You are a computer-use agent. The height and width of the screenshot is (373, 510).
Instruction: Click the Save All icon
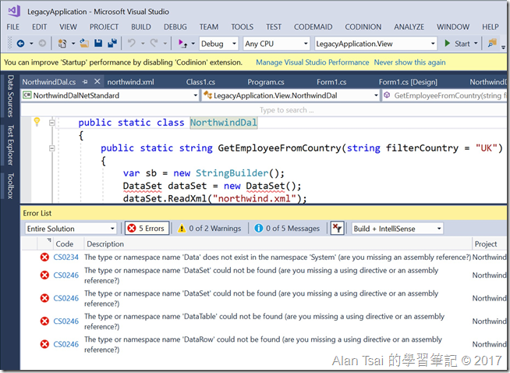pyautogui.click(x=112, y=43)
